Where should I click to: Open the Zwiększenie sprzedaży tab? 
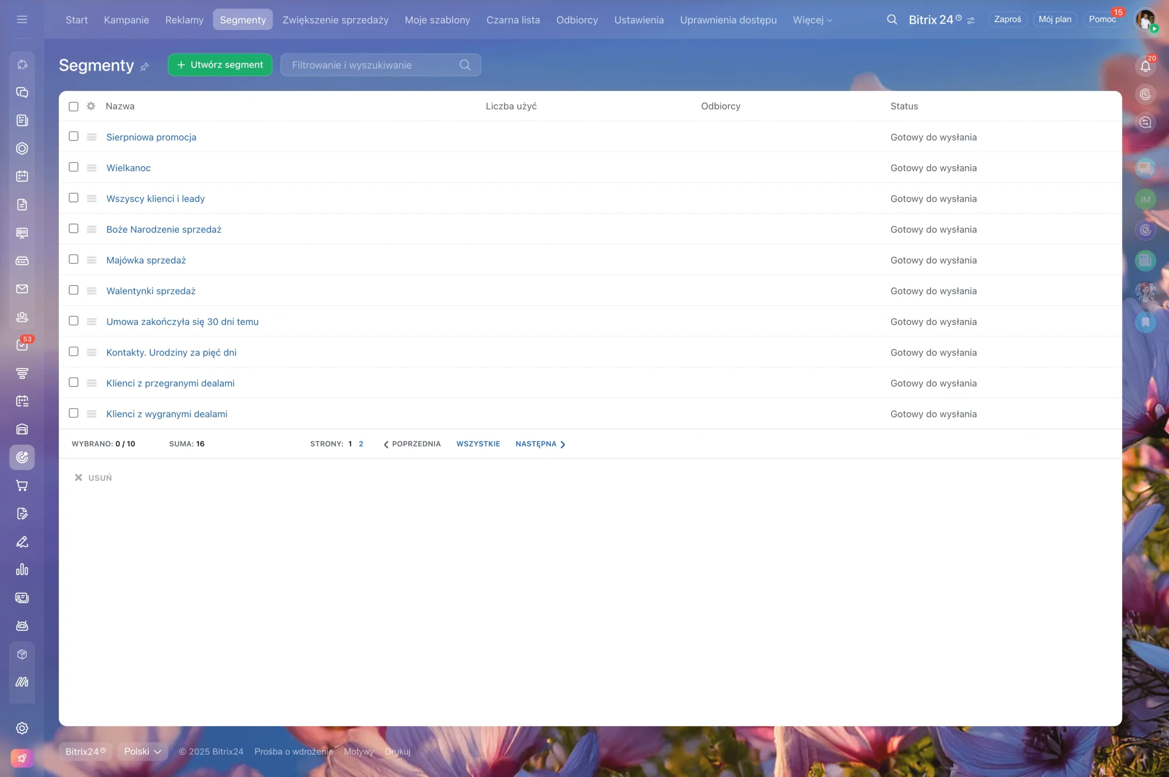335,20
